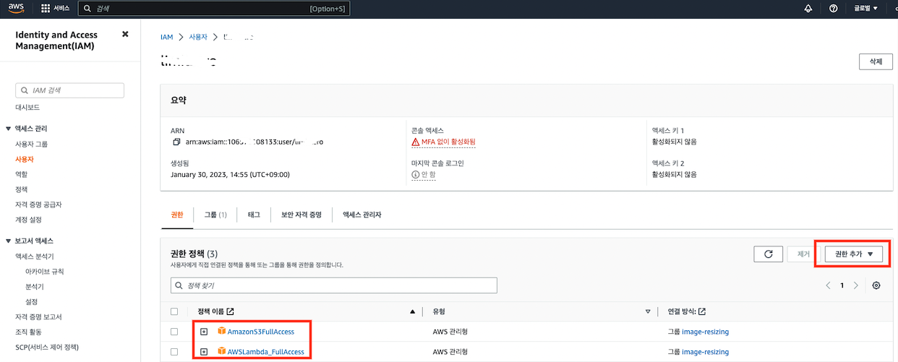Screen dimensions: 898x362
Task: Go to next policies page arrow
Action: [856, 285]
